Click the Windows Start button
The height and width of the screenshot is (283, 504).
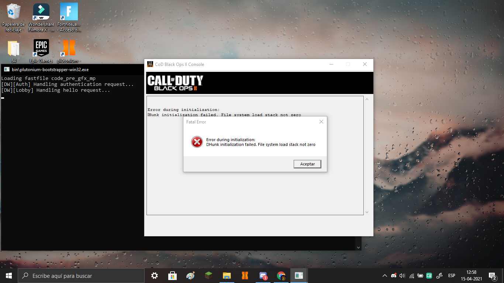click(x=9, y=276)
